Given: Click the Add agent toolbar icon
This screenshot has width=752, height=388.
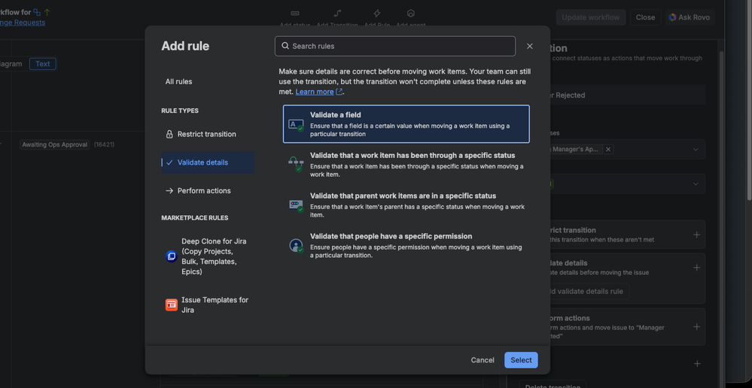Looking at the screenshot, I should coord(410,13).
